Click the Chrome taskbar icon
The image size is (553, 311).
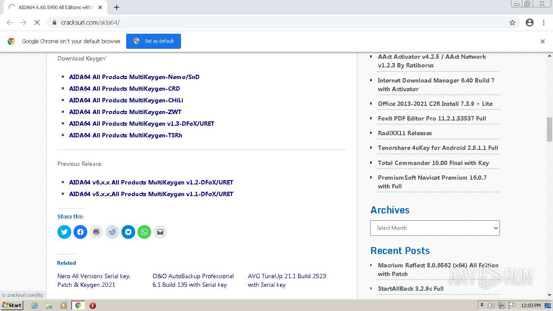tap(78, 305)
